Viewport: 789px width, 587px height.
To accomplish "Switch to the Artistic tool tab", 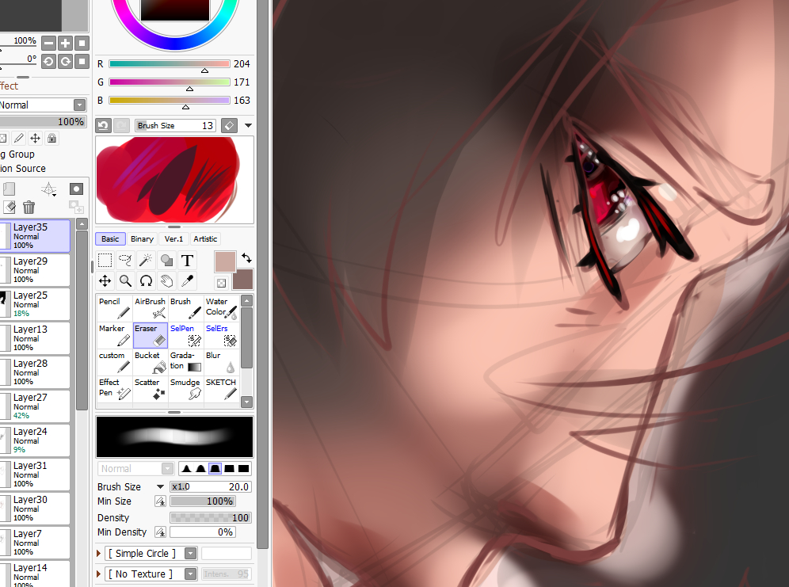I will tap(205, 238).
